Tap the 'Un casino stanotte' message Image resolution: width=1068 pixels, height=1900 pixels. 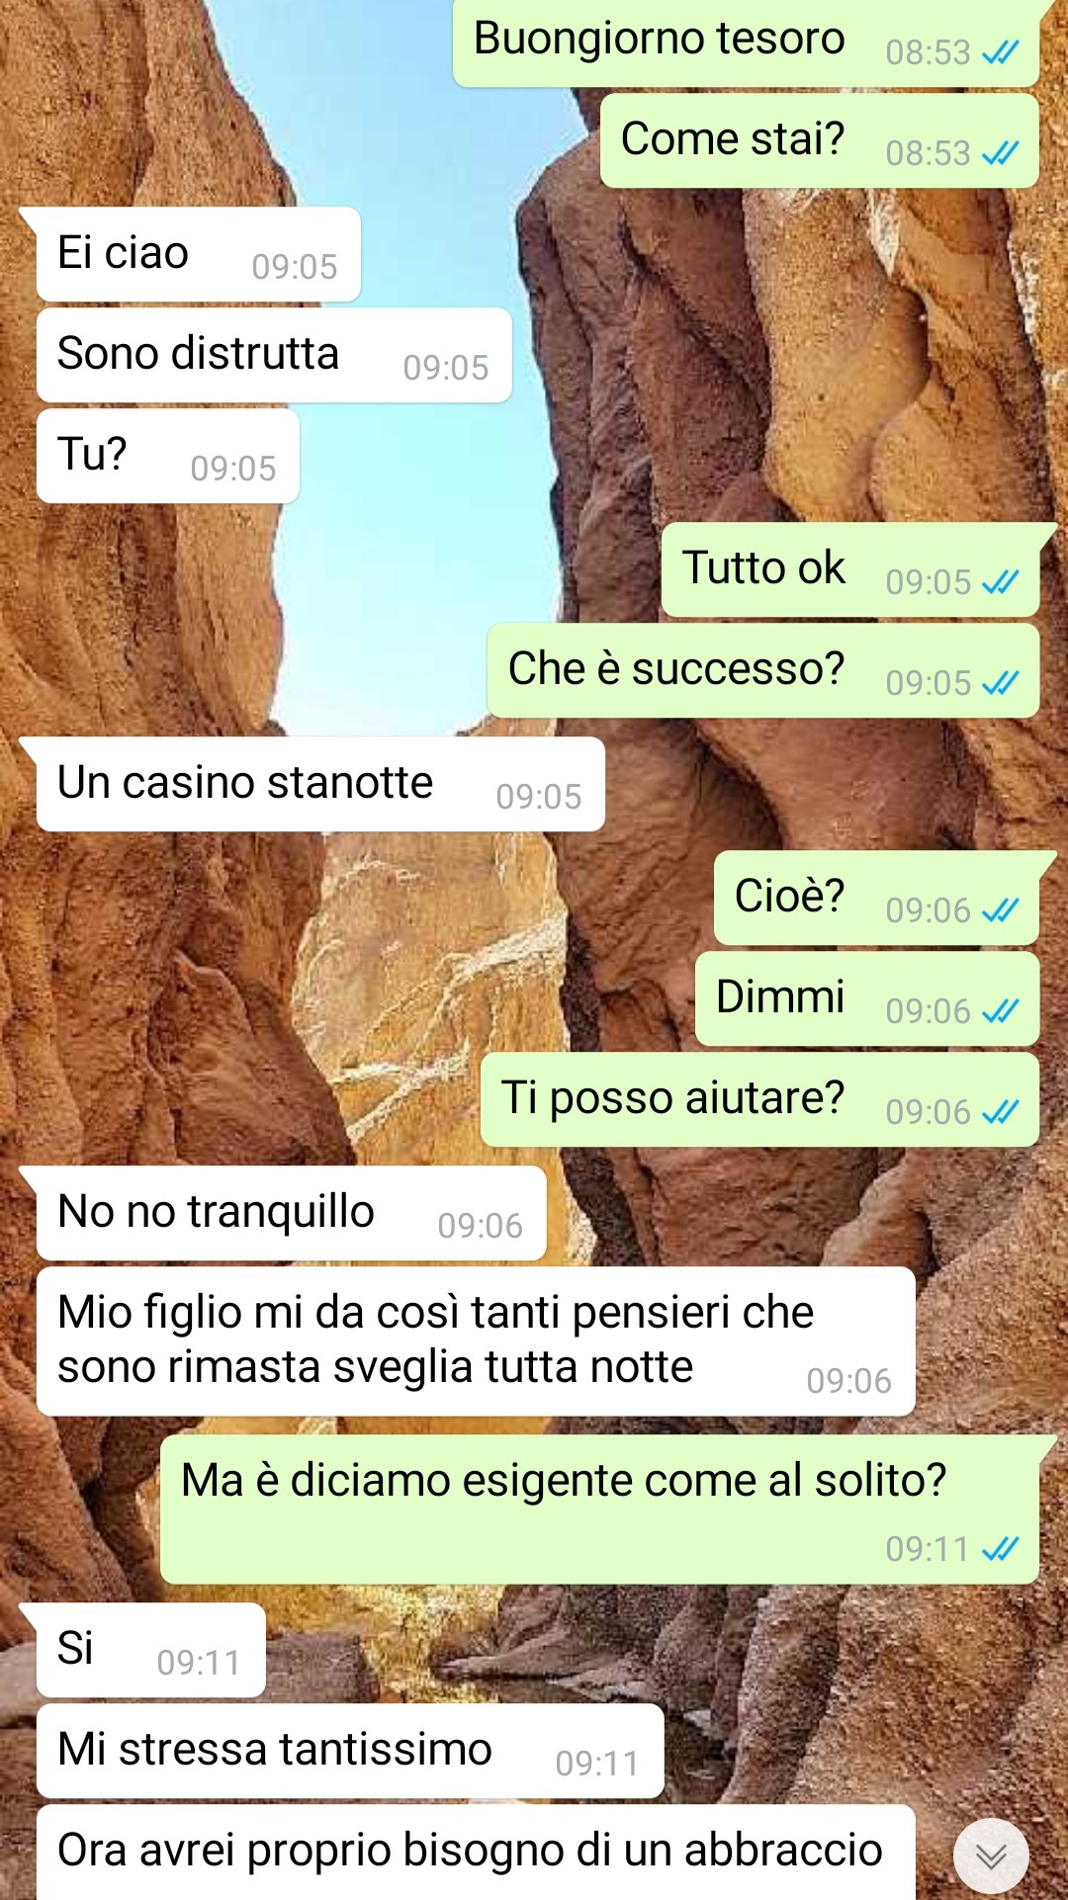(x=320, y=784)
